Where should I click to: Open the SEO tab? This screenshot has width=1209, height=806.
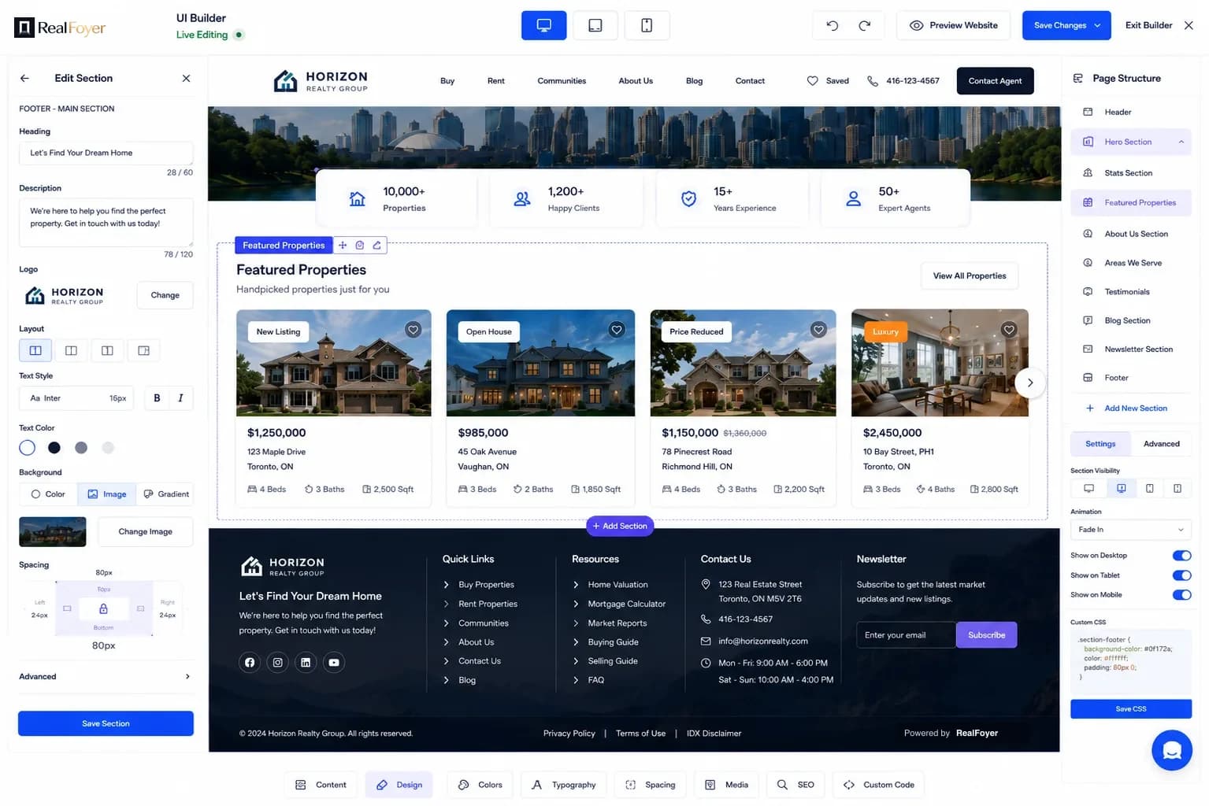(795, 785)
